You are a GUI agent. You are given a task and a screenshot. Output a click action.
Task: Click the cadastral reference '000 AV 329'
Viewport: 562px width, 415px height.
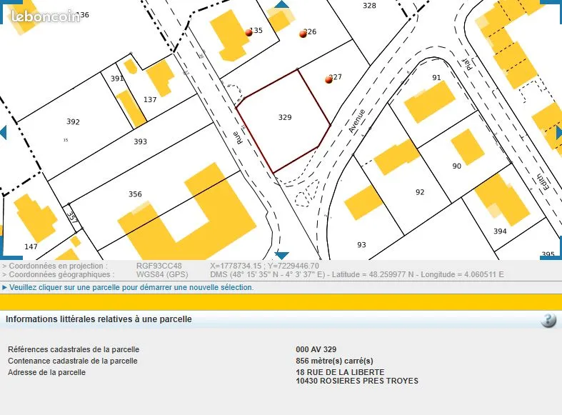point(316,349)
